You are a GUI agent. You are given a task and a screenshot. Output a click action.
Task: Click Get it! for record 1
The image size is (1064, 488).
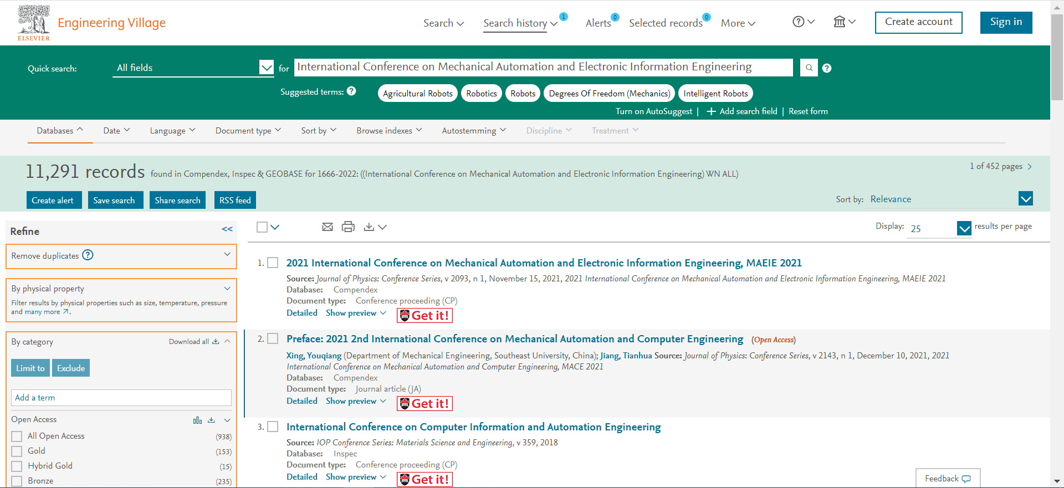425,315
